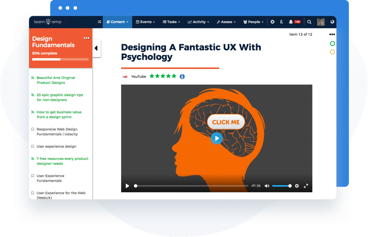Open the User experience design lesson link

point(57,146)
